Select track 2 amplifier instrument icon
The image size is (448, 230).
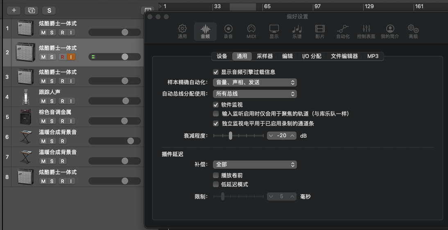(x=25, y=52)
